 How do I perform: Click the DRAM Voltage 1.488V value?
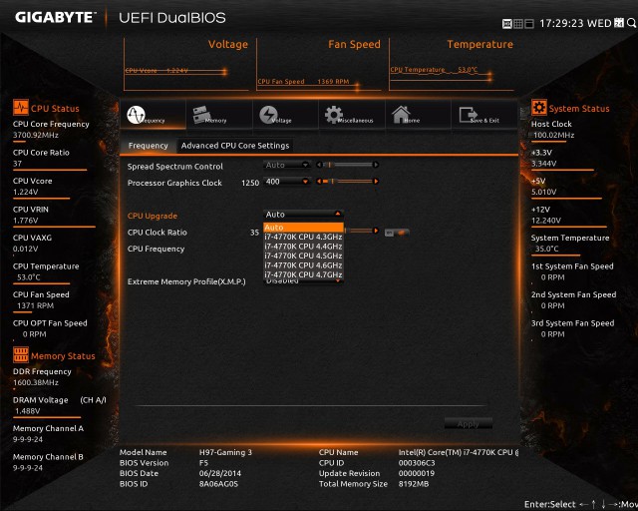(28, 411)
